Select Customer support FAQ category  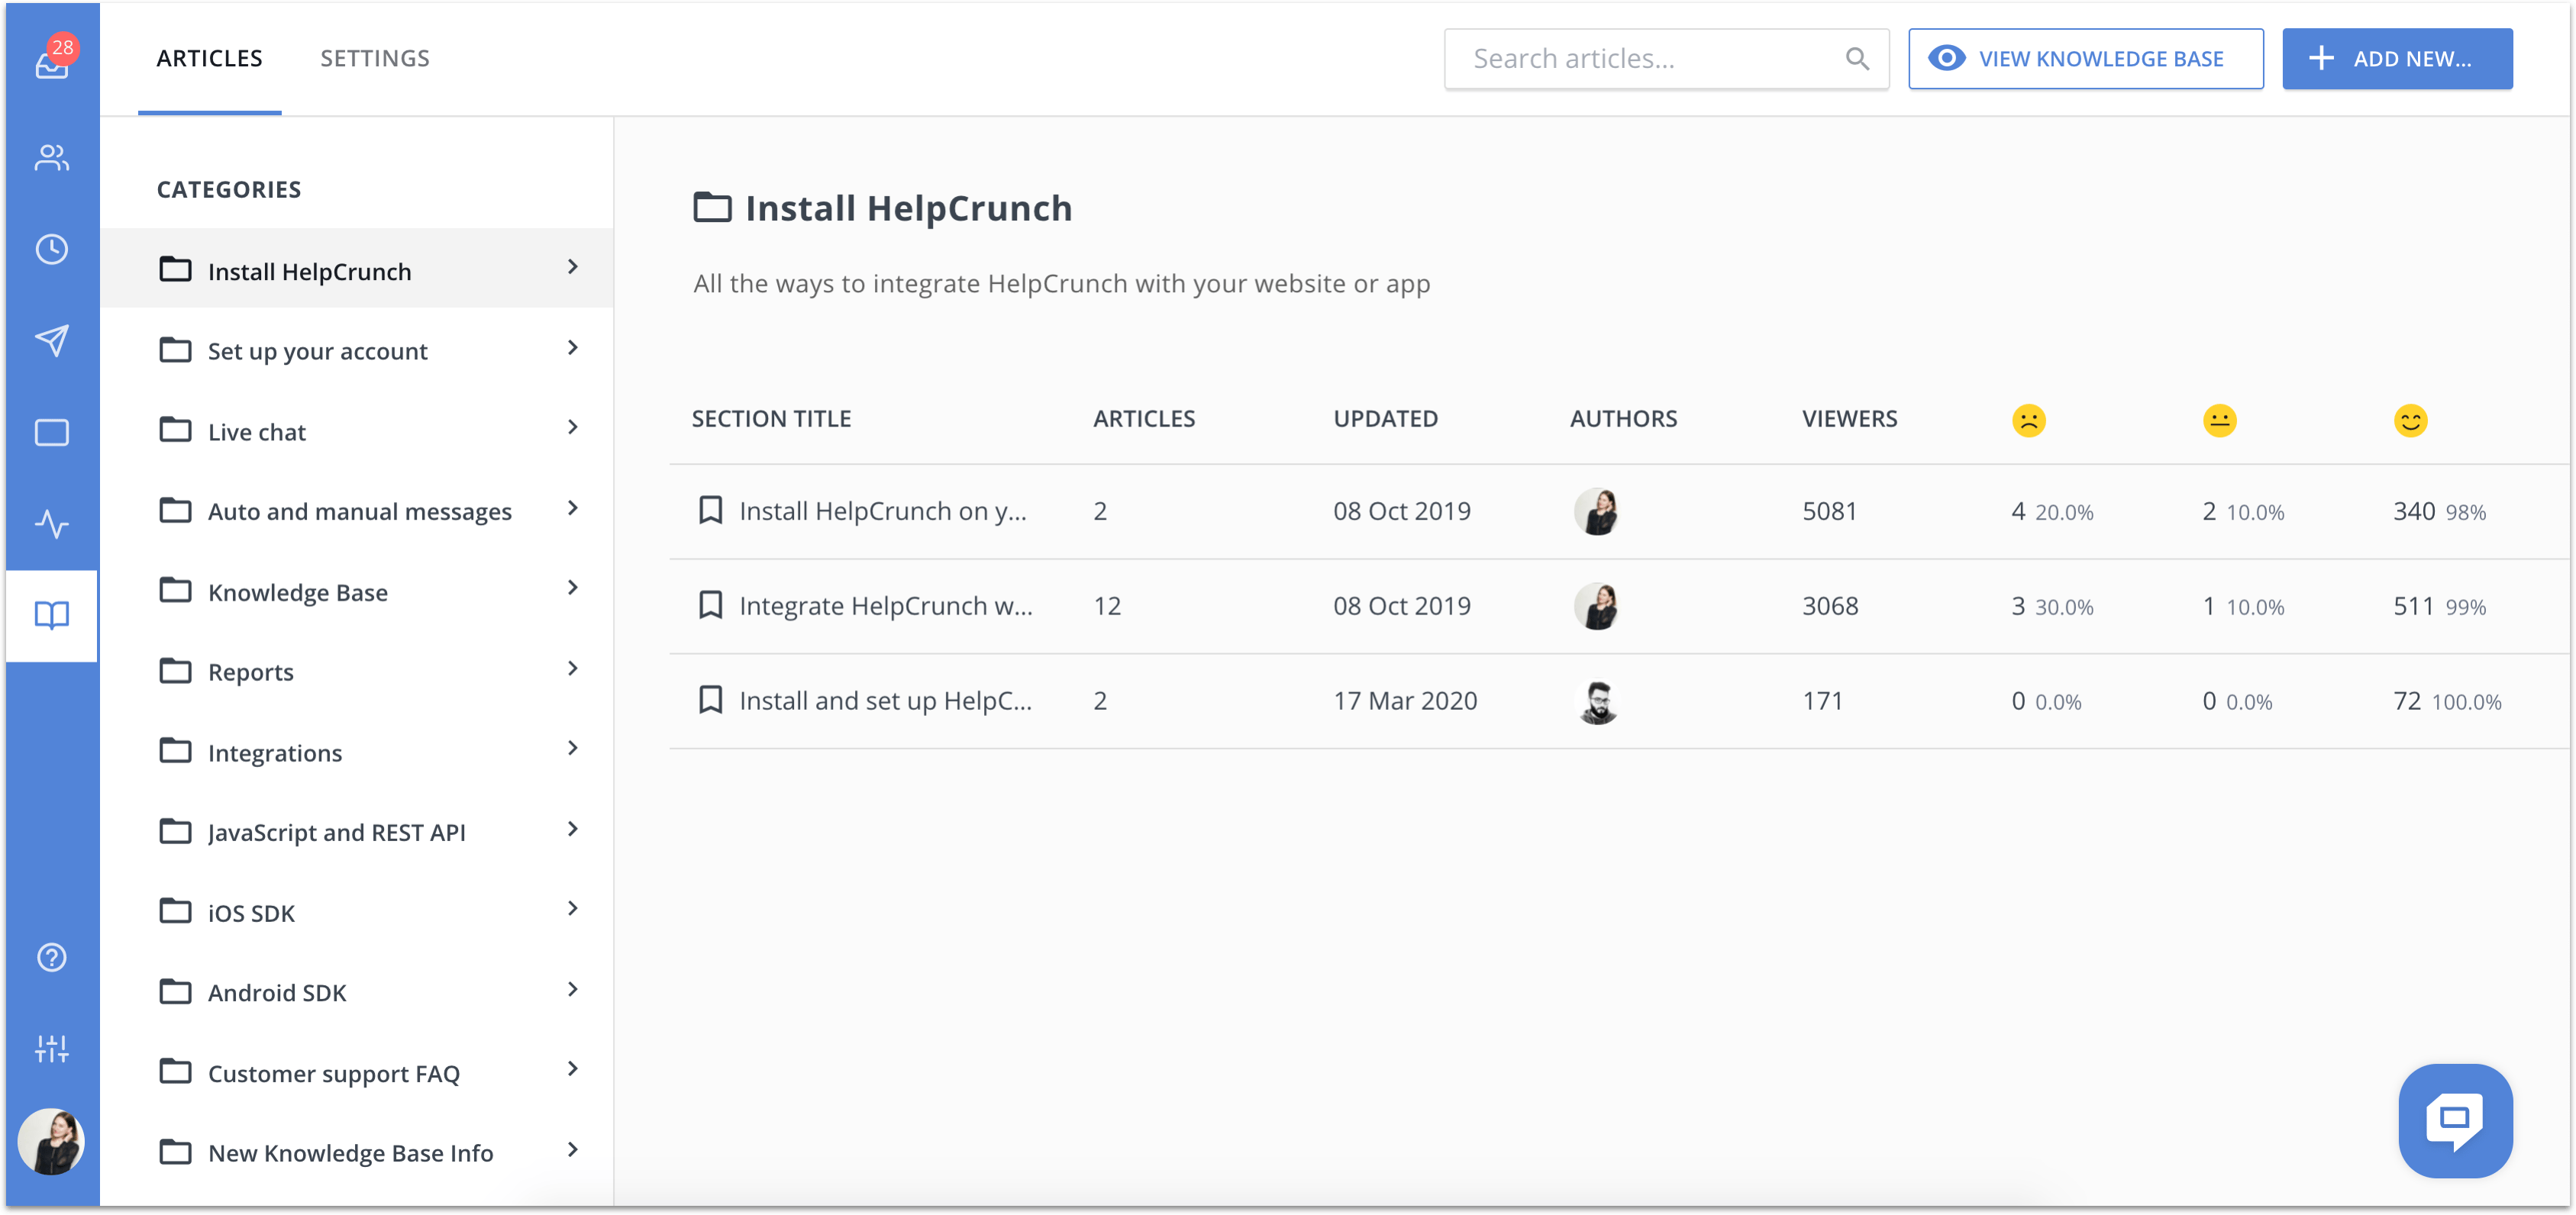pyautogui.click(x=357, y=1072)
